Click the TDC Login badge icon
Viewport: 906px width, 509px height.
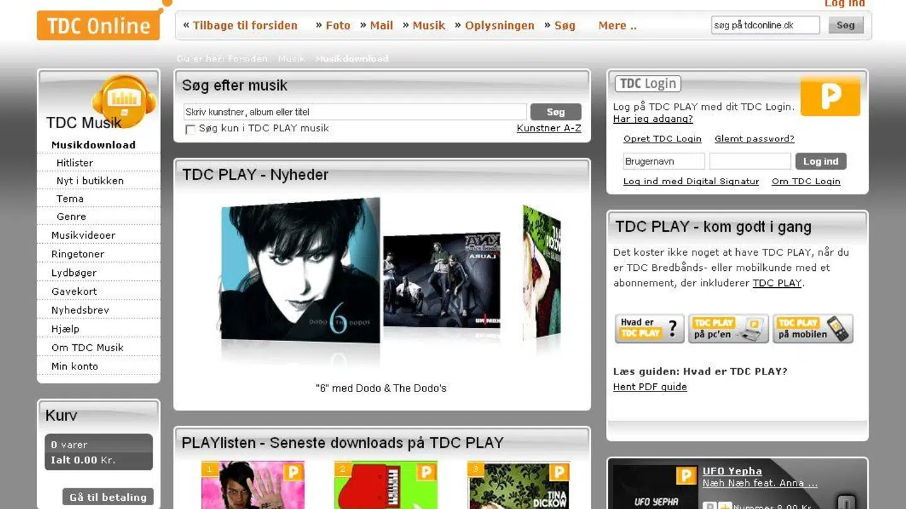click(647, 84)
